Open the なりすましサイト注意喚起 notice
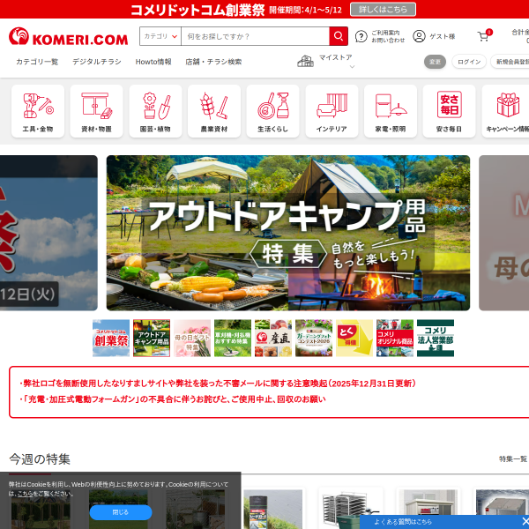 click(x=218, y=384)
